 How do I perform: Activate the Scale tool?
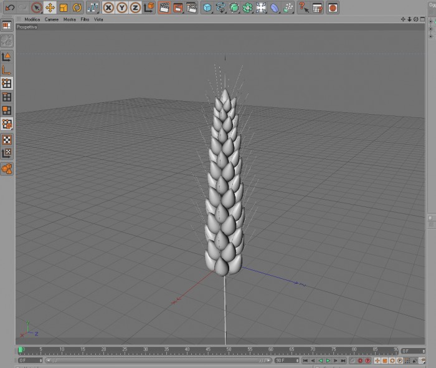click(x=64, y=7)
